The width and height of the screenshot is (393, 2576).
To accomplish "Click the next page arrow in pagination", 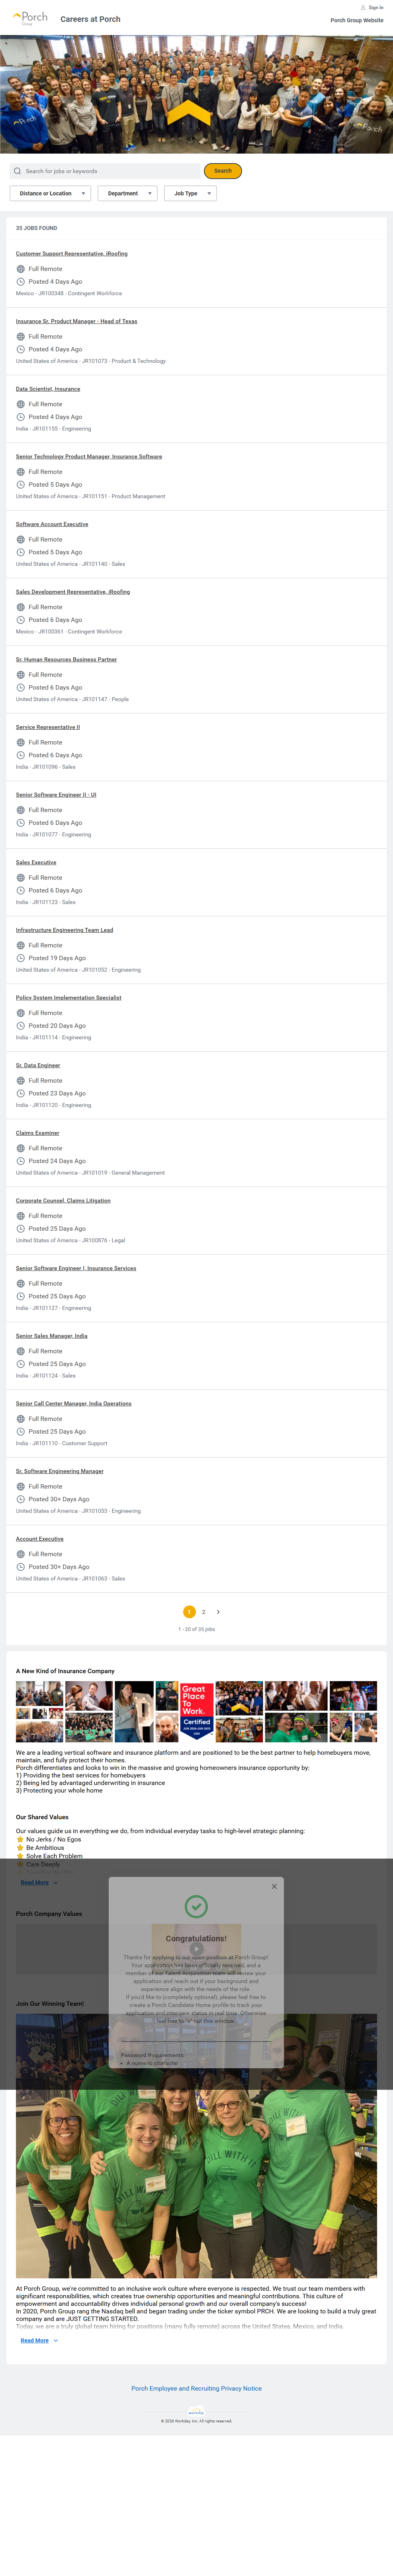I will [x=218, y=1612].
